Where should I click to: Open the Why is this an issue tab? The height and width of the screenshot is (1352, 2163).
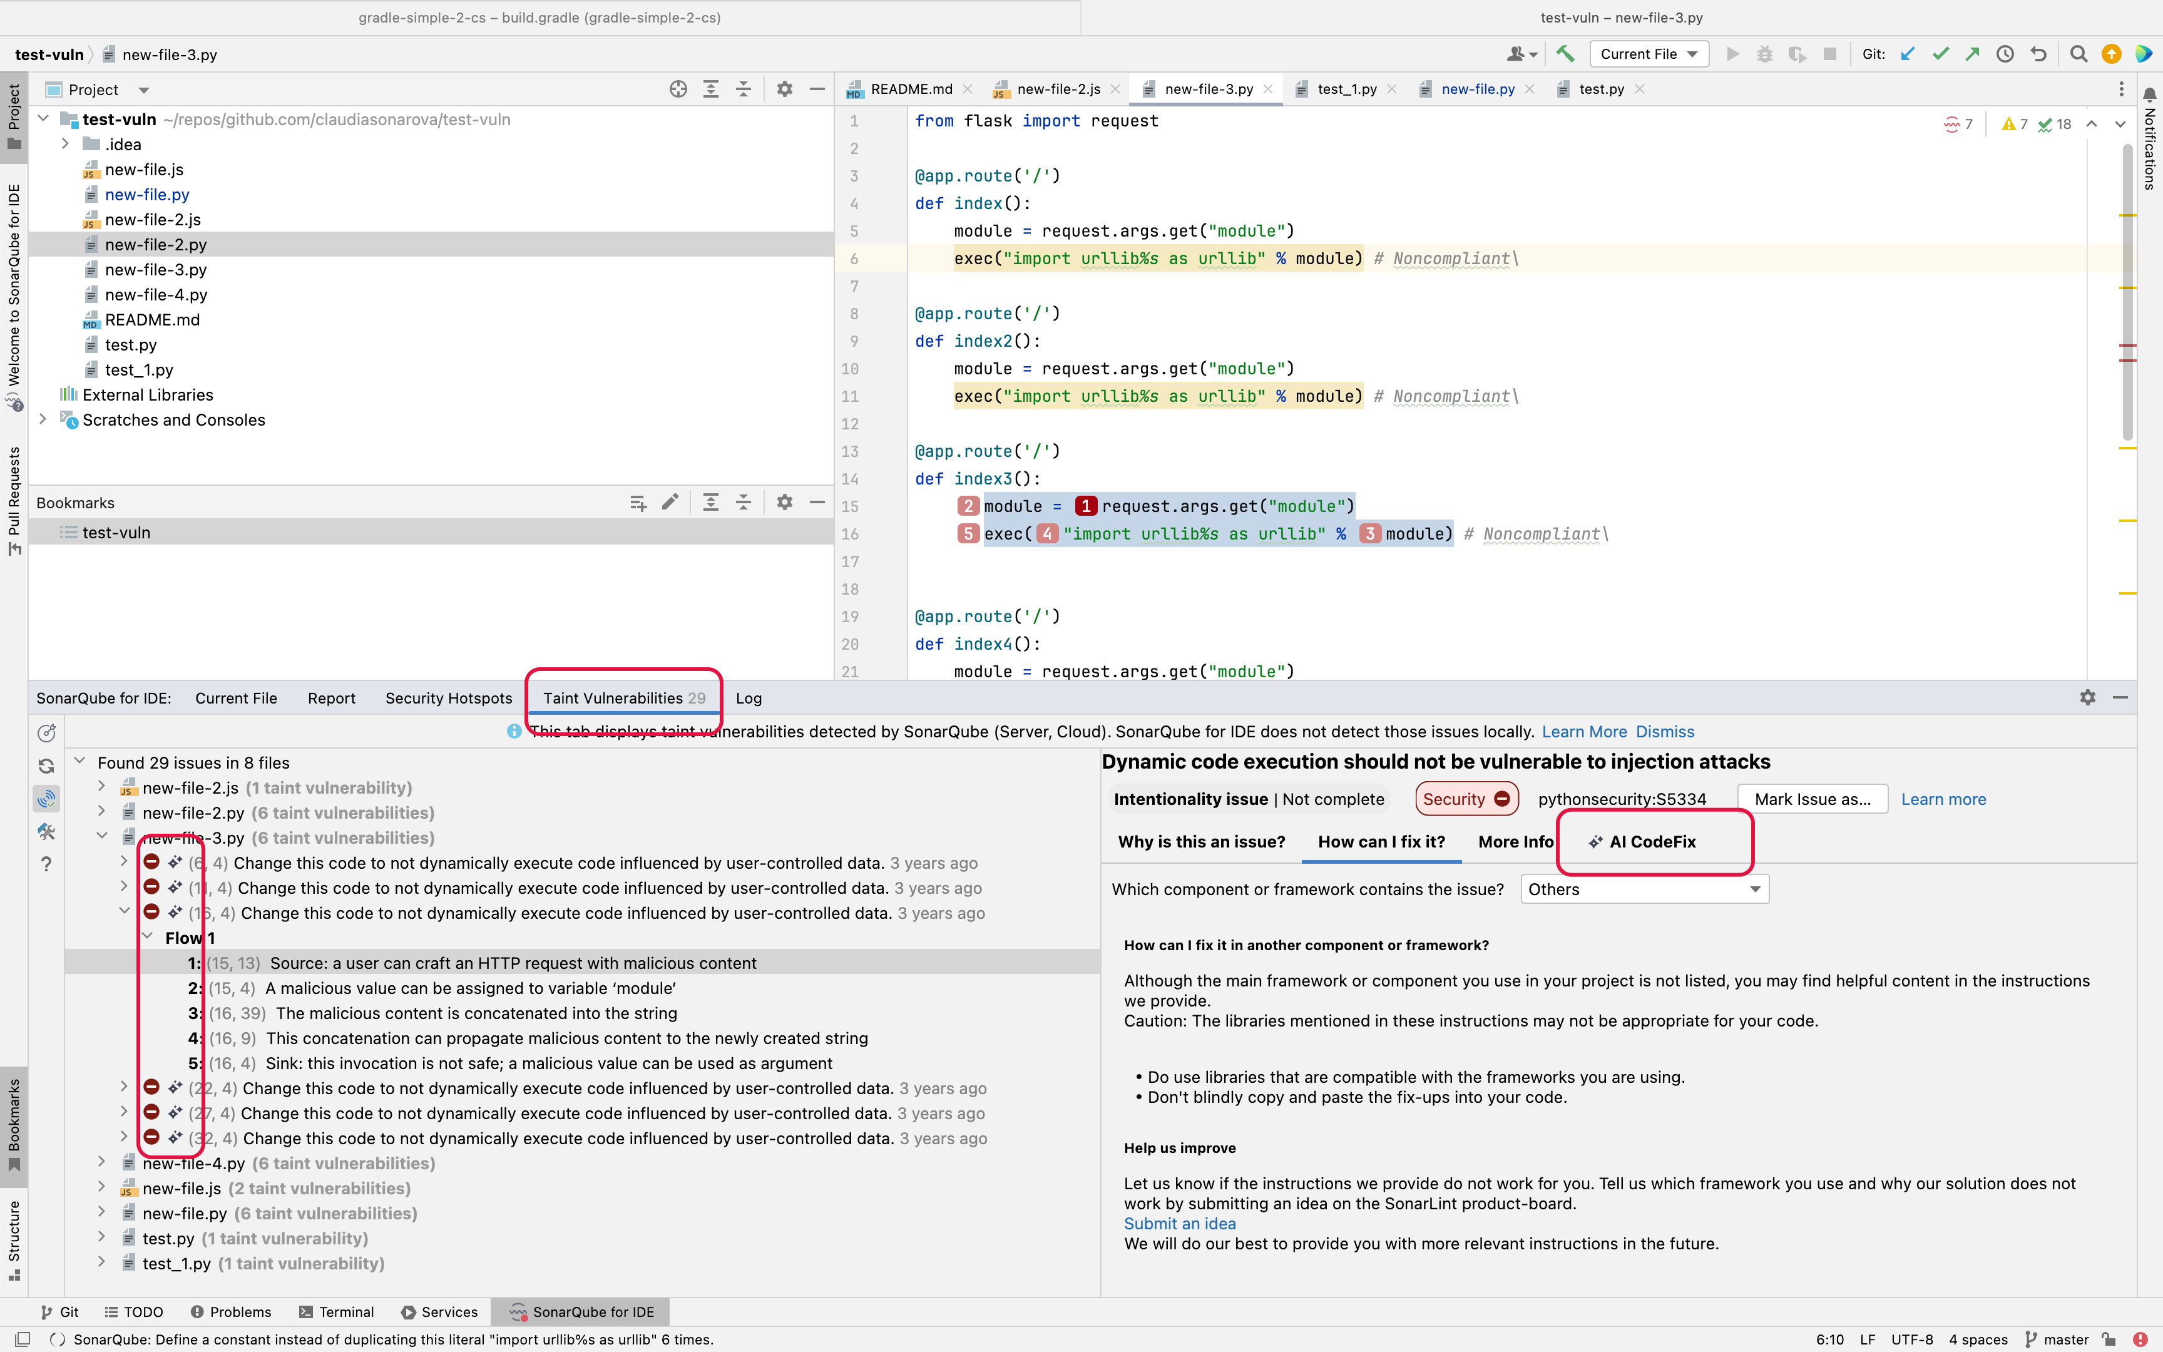coord(1201,841)
